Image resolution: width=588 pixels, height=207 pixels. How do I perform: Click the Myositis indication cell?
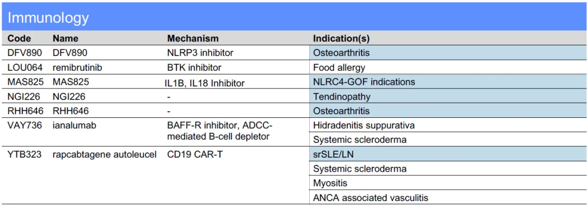point(448,184)
